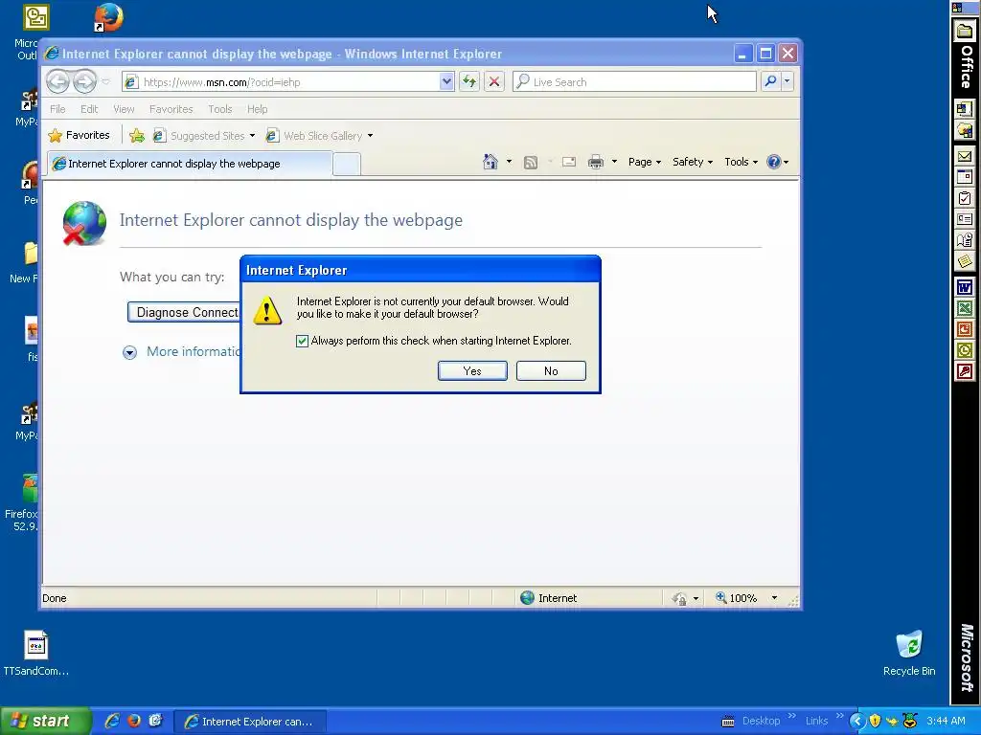Click into the address bar URL field
The image size is (981, 735).
click(286, 82)
